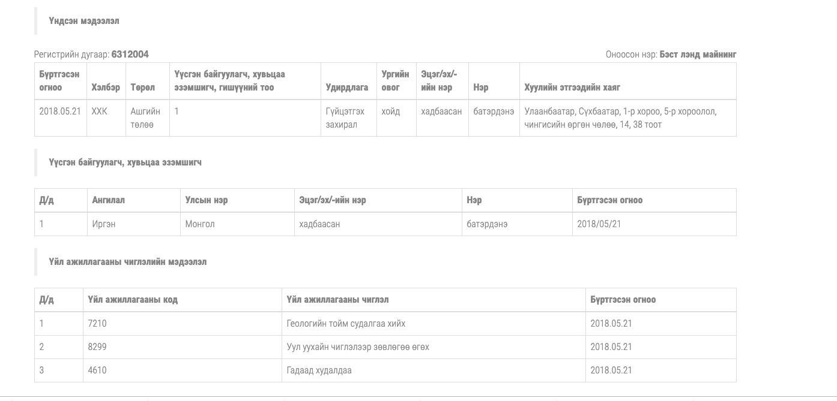Select the "Ашгийн төлөө" type cell
837x401 pixels.
(x=145, y=118)
